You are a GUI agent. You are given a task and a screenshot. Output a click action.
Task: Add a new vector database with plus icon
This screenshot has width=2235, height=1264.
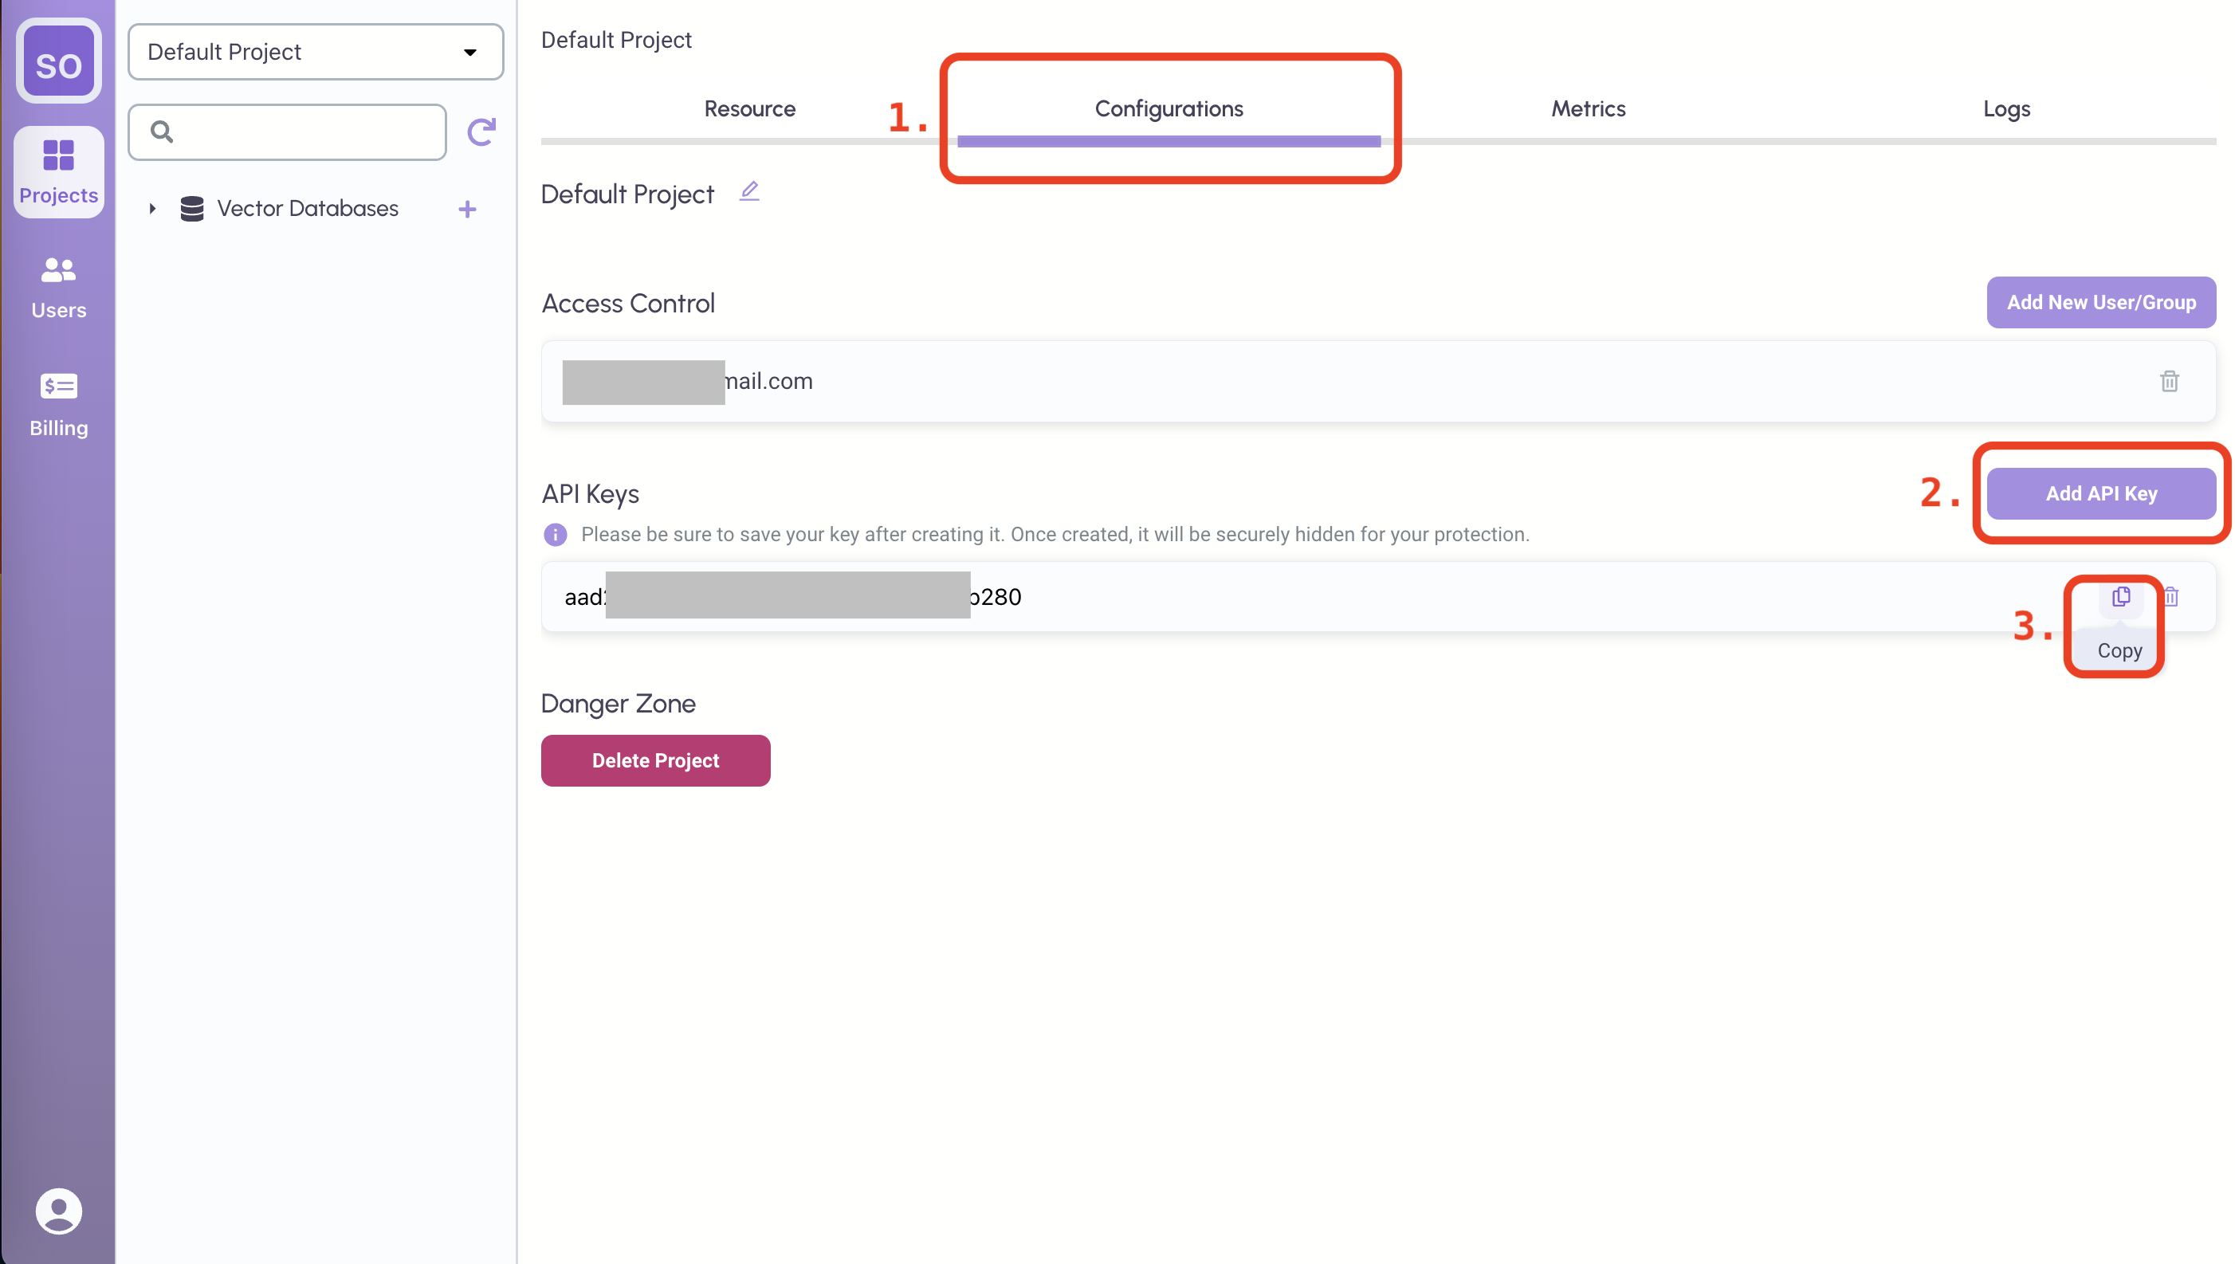[x=467, y=210]
